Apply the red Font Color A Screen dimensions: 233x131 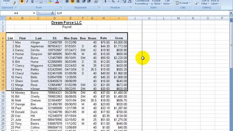click(x=57, y=1)
